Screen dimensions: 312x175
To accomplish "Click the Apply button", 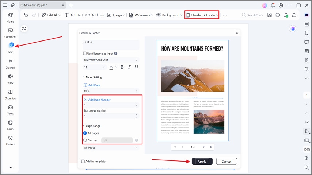I will click(x=202, y=161).
